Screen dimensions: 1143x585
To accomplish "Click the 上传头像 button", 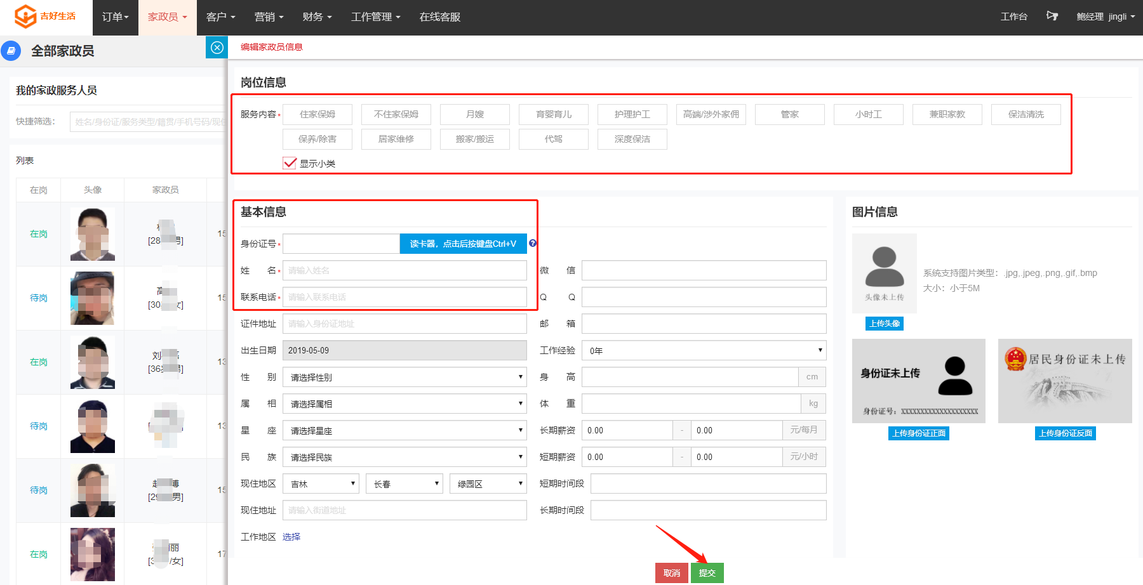I will 885,324.
